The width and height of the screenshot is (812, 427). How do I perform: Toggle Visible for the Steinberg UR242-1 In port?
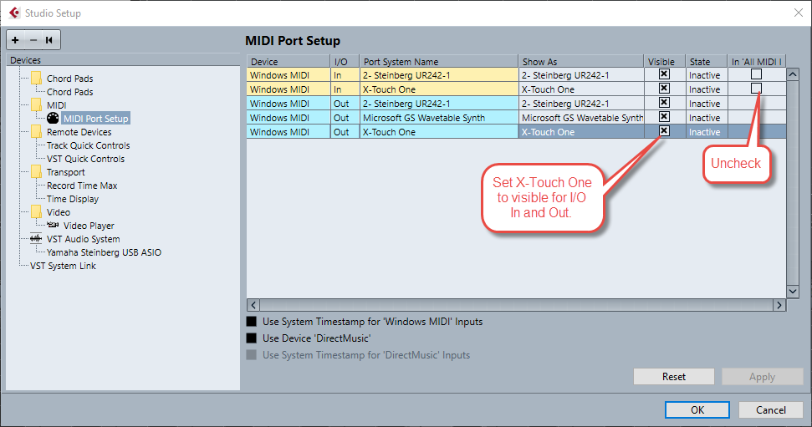click(664, 74)
